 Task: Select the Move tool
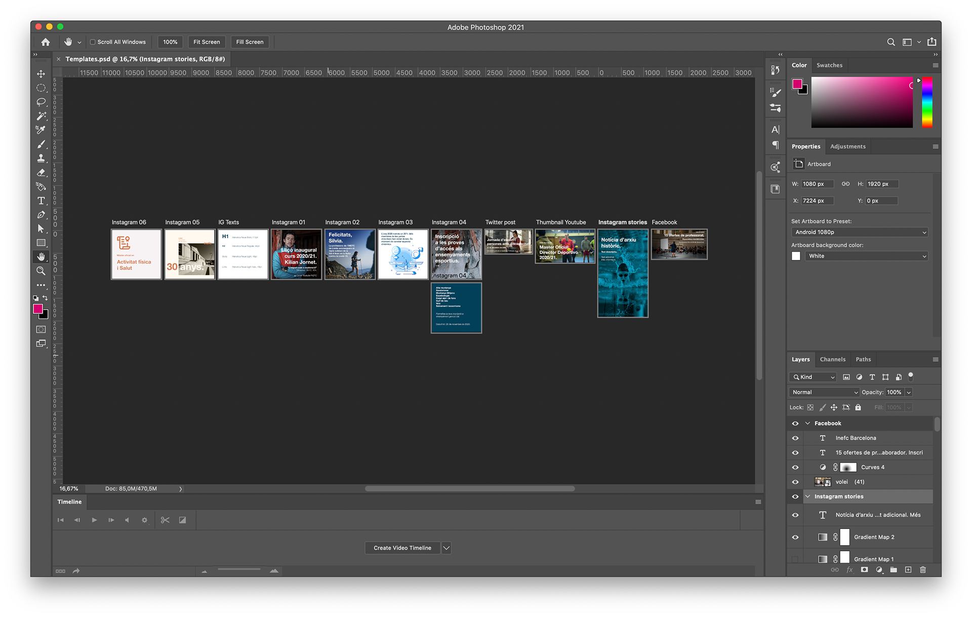coord(41,74)
